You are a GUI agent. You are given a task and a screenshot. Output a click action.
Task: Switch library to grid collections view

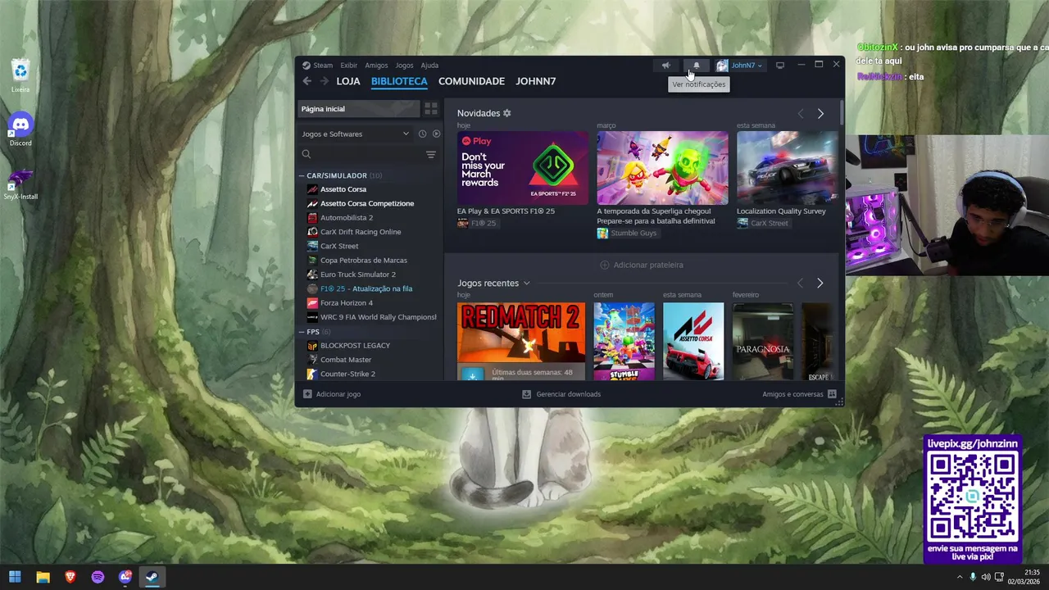click(x=430, y=109)
